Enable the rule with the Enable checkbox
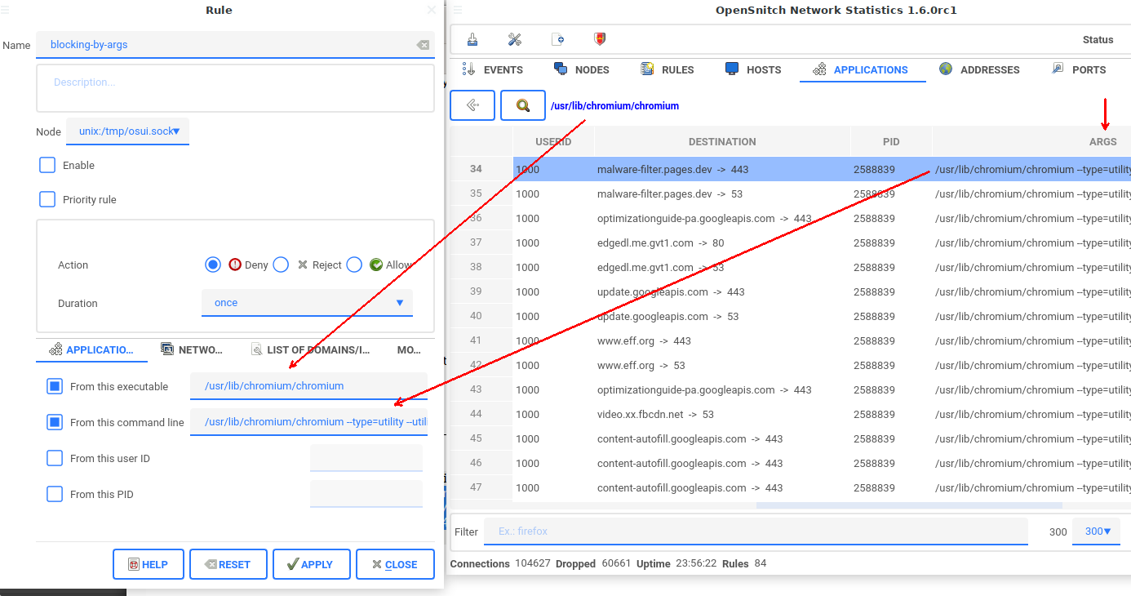Screen dimensions: 1131x596 click(x=47, y=165)
